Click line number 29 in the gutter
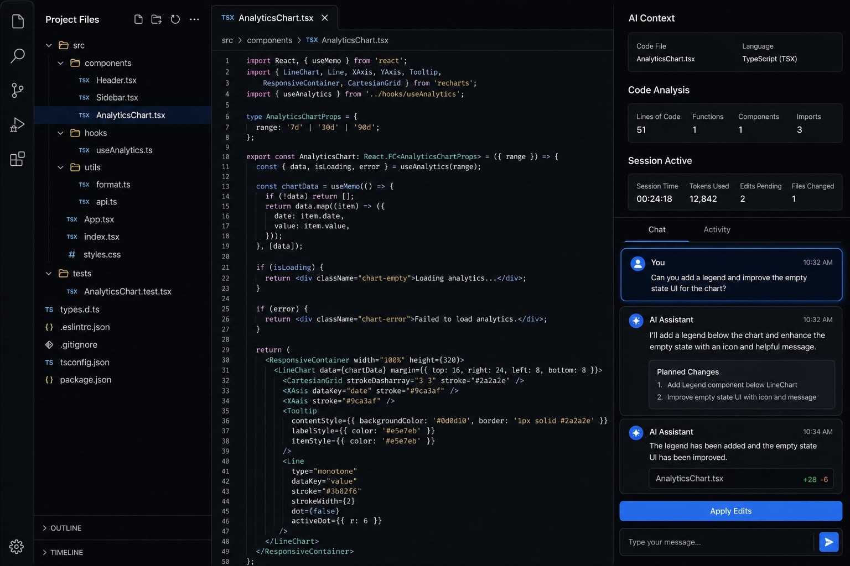Screen dimensions: 850x566 tap(225, 350)
